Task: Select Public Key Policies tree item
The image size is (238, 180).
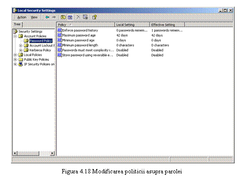Action: pyautogui.click(x=37, y=60)
